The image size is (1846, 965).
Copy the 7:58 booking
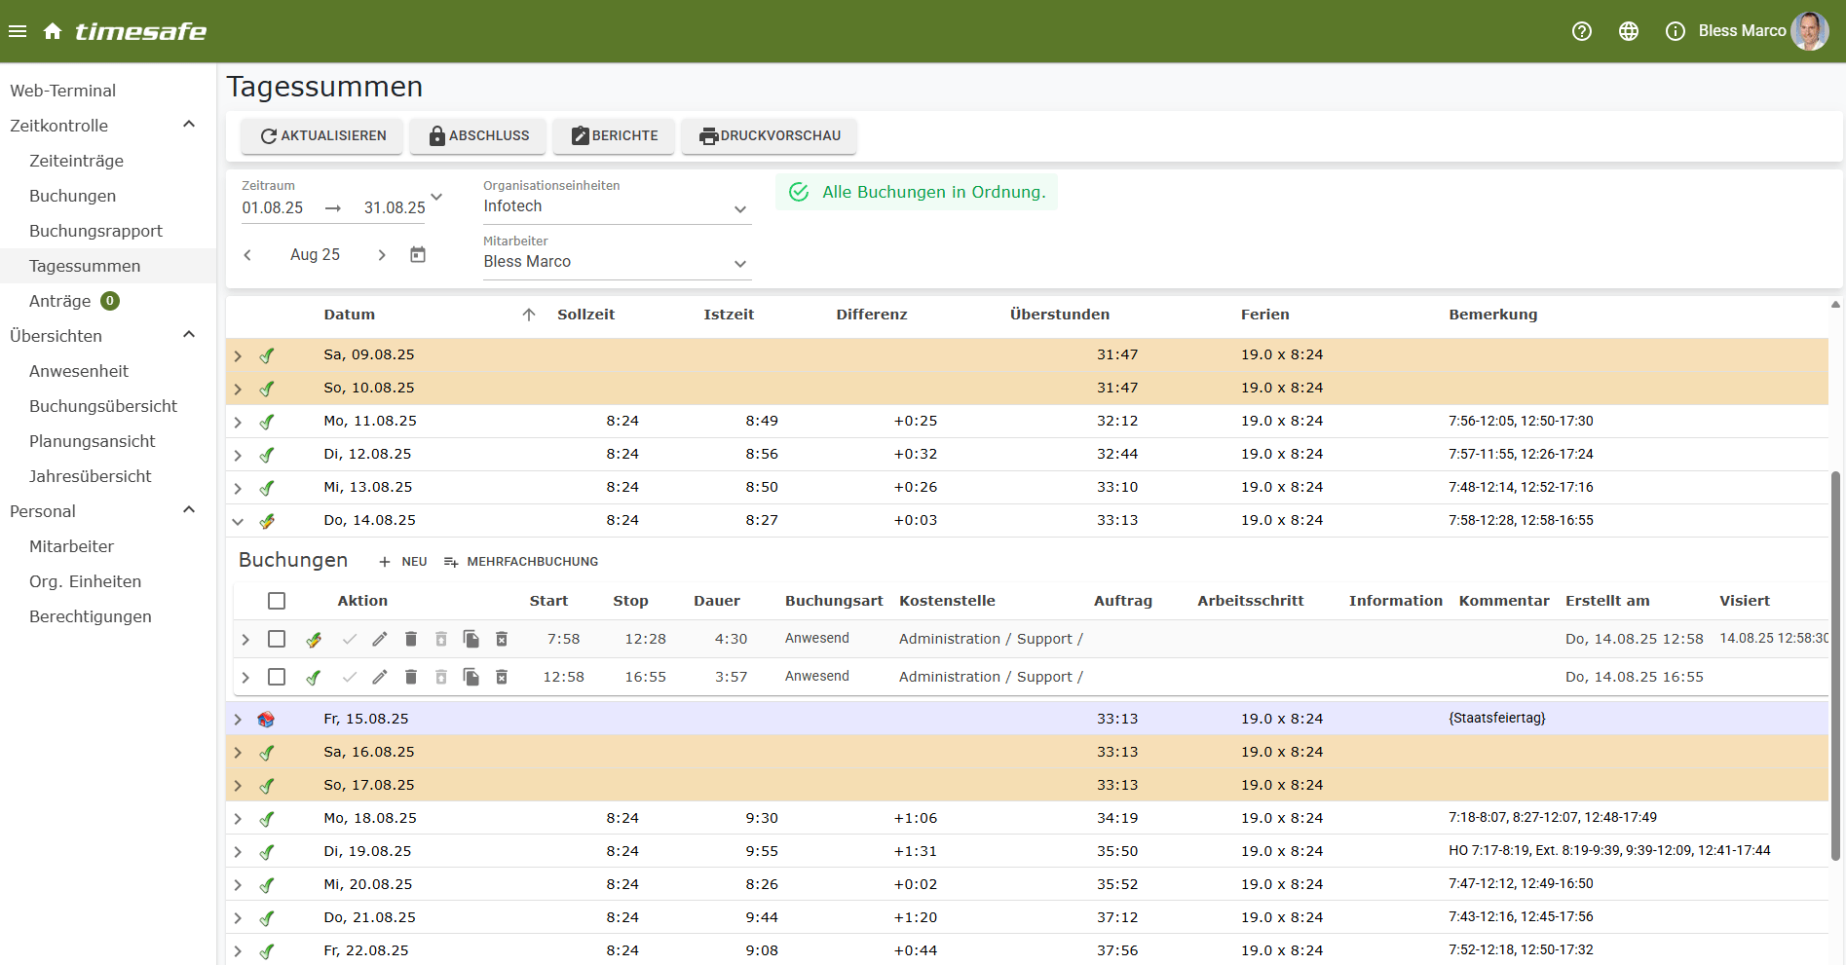click(471, 639)
